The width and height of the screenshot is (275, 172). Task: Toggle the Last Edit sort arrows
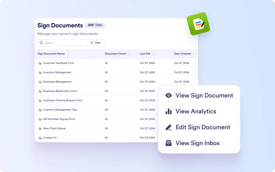click(x=154, y=54)
